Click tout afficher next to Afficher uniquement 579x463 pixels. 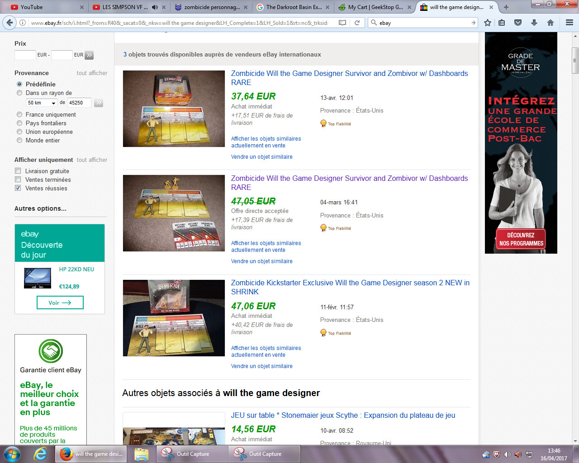click(x=92, y=160)
